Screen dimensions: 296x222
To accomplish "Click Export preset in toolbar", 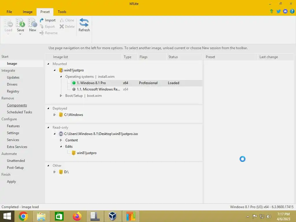I will (47, 27).
